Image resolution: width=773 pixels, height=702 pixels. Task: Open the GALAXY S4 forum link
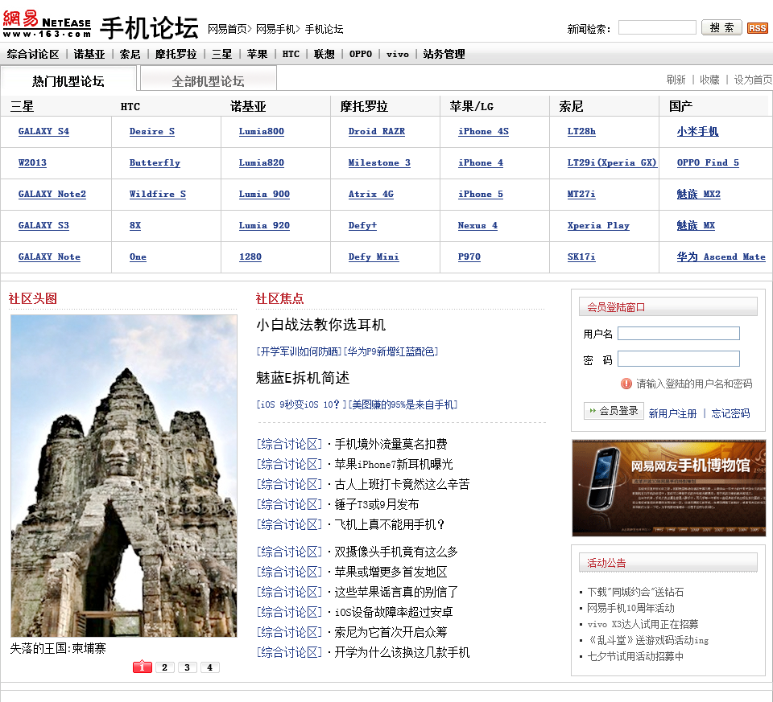[x=43, y=131]
